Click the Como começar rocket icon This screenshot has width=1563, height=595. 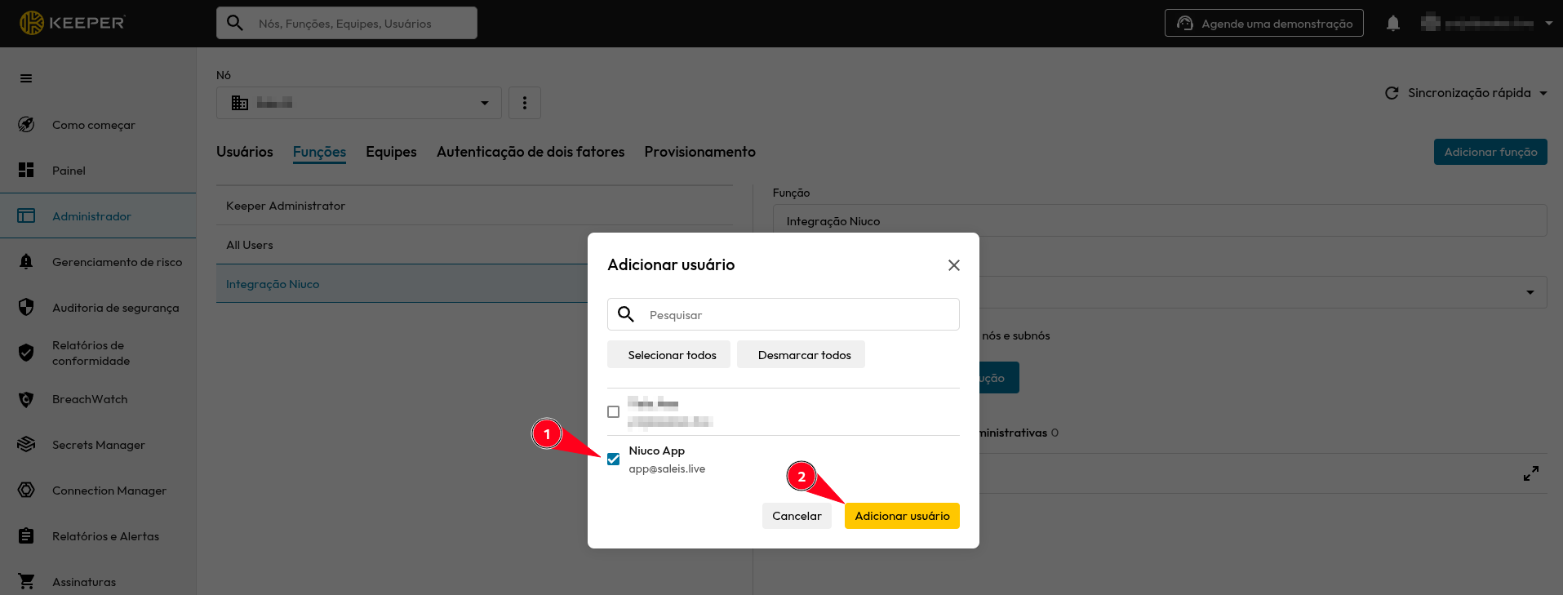pyautogui.click(x=26, y=124)
